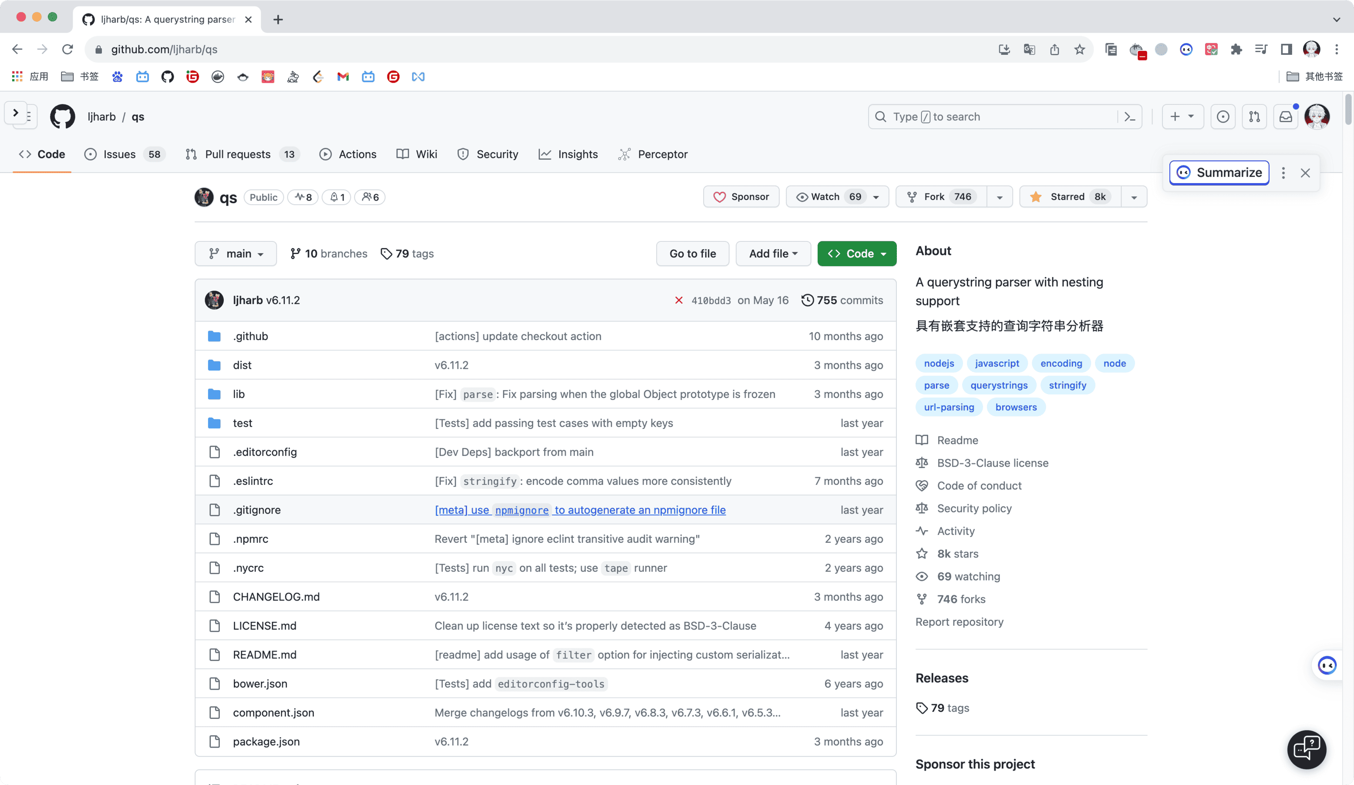1354x785 pixels.
Task: Open the command palette icon in search bar
Action: point(1129,117)
